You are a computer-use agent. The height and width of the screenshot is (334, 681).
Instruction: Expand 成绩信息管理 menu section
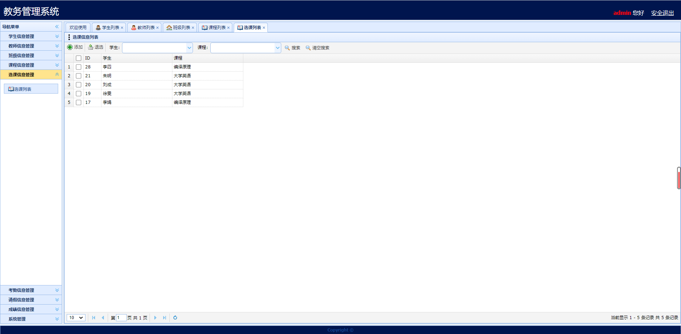coord(57,309)
